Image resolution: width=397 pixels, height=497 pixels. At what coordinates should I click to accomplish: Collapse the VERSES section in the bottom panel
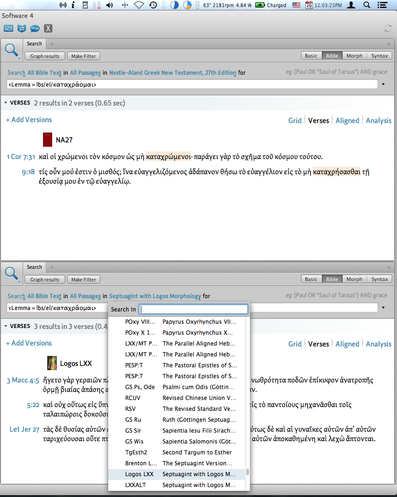click(6, 326)
